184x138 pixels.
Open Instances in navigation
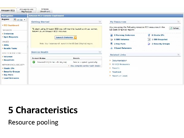tap(9, 34)
